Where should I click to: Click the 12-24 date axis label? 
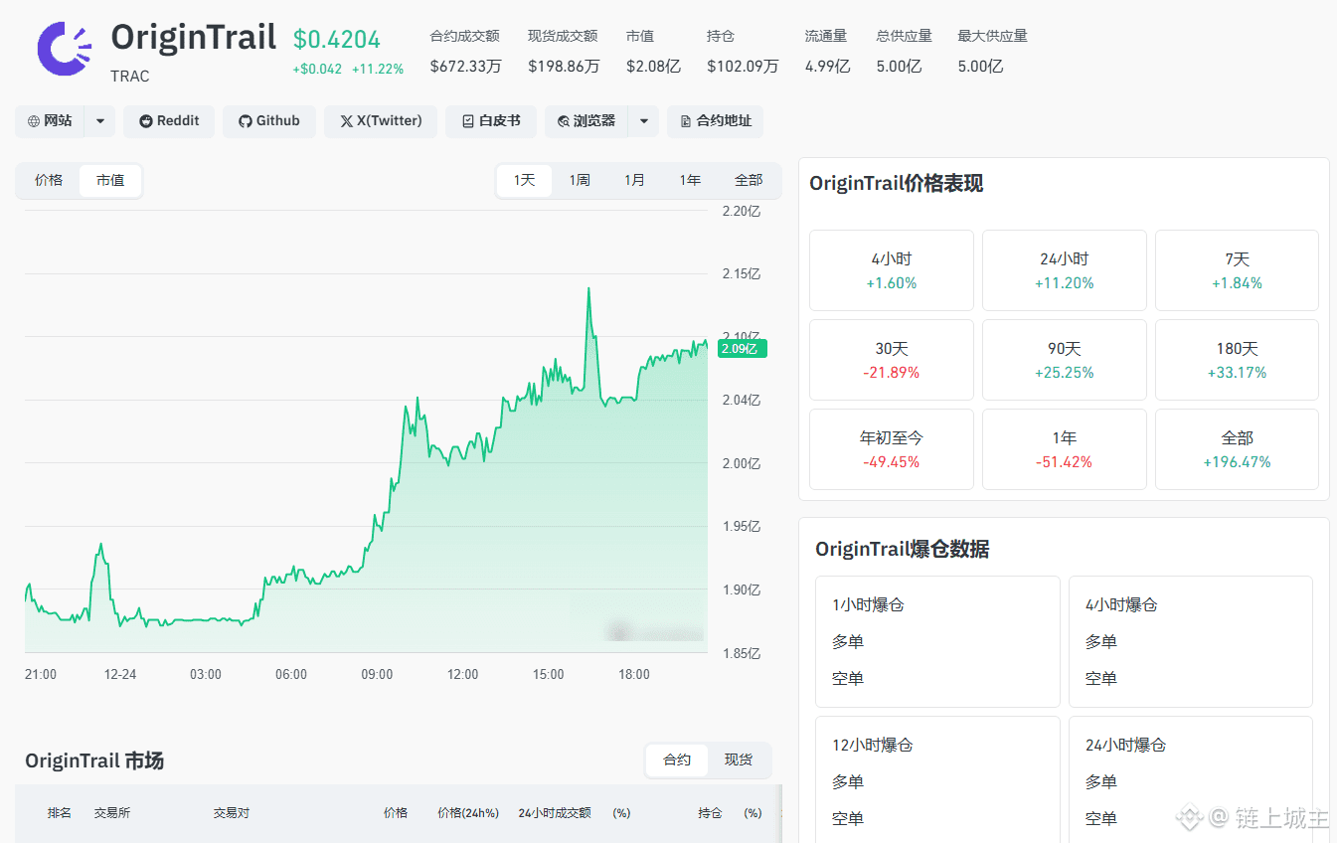[120, 674]
